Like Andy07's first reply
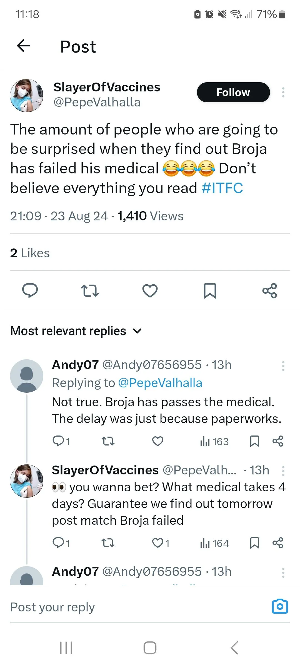300x667 pixels. (157, 441)
